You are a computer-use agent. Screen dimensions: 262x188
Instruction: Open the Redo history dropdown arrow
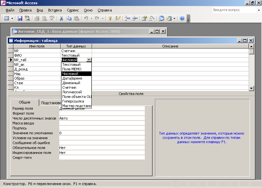pyautogui.click(x=103, y=19)
